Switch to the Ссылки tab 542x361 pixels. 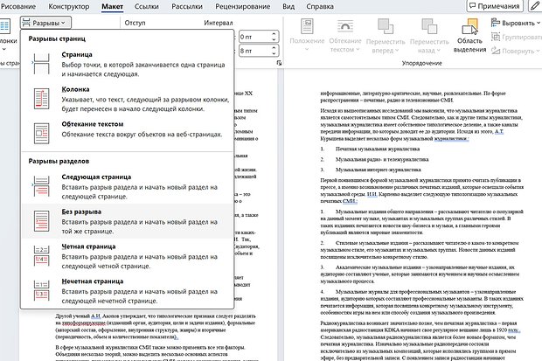pos(146,7)
